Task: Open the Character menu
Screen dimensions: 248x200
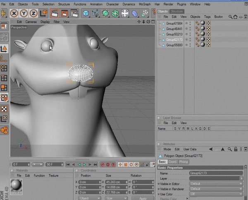Action: point(112,4)
